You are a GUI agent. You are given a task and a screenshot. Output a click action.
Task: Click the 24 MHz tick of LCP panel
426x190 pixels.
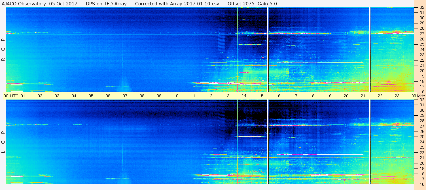421,142
